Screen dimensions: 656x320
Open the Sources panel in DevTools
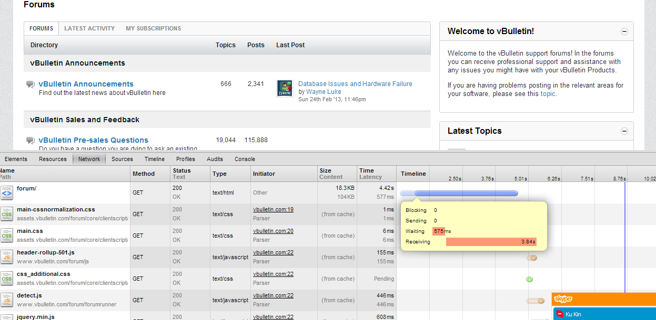[122, 159]
